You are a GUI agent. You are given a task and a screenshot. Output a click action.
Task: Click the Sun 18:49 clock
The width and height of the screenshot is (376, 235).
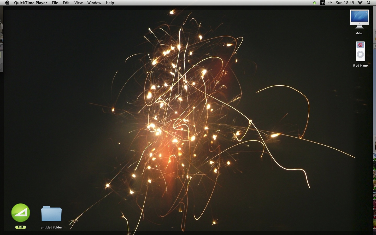pyautogui.click(x=345, y=3)
